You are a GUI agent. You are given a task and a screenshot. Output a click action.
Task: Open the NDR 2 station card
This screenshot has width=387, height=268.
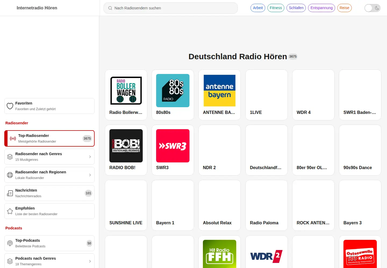[x=220, y=150]
